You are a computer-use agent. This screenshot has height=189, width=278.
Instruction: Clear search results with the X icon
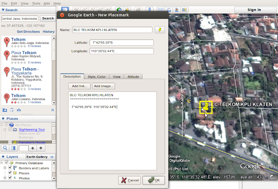click(53, 110)
